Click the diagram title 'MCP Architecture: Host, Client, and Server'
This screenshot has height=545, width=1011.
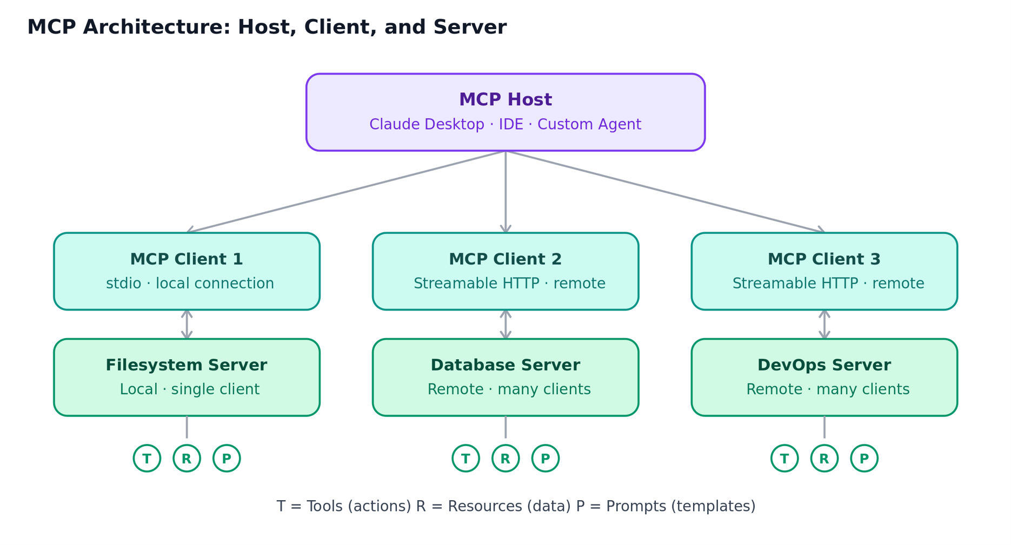pyautogui.click(x=267, y=28)
